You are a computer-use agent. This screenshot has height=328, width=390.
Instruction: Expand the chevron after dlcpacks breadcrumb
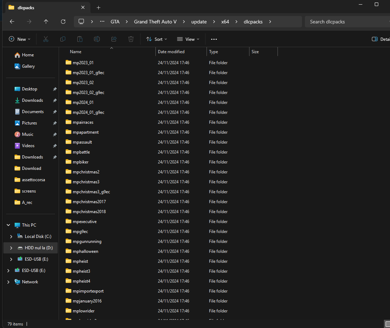click(x=270, y=22)
